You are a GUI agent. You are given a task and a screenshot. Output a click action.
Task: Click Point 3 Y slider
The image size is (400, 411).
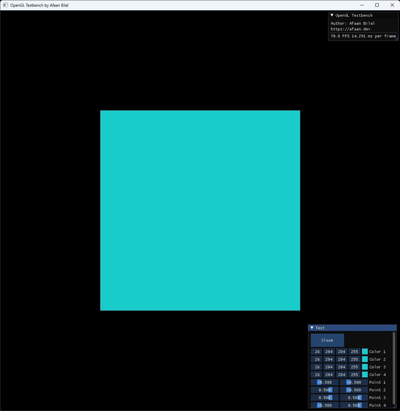click(354, 398)
